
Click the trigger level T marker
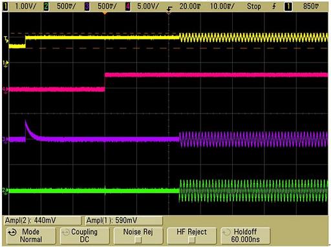tap(6, 39)
